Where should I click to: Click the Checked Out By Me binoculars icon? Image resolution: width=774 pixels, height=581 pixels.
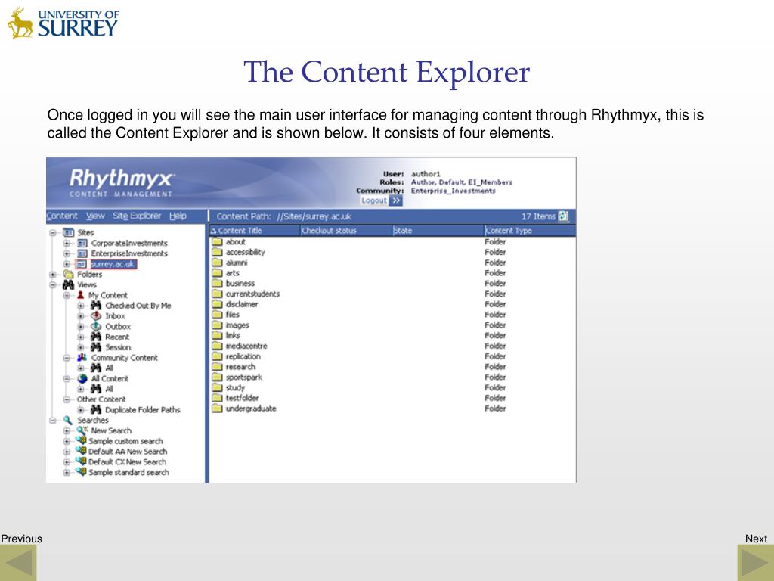coord(96,306)
